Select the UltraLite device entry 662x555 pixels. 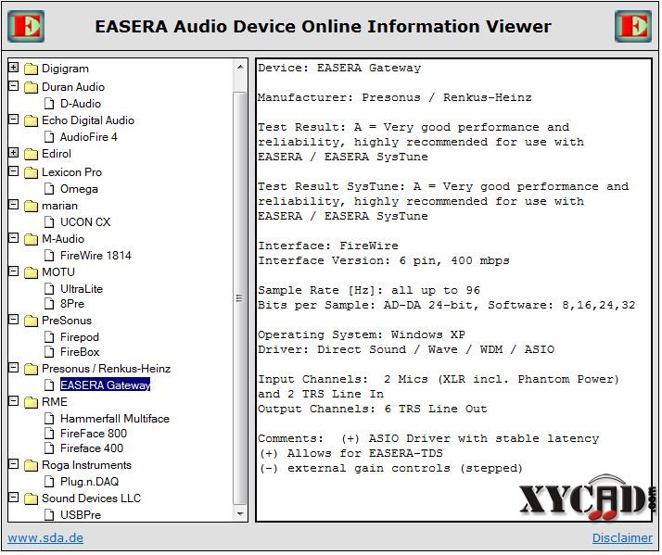[82, 289]
